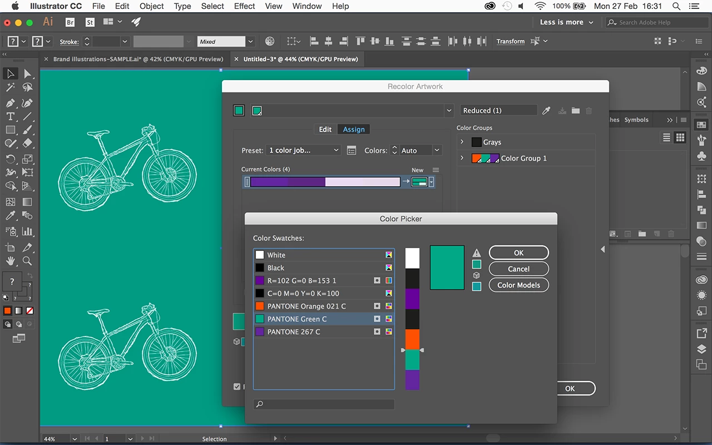
Task: Open the opacity Mixed dropdown
Action: tap(251, 41)
